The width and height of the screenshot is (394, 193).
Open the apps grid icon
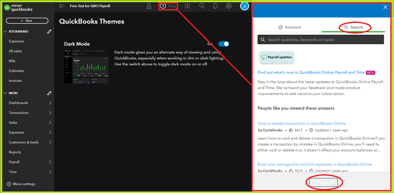[187, 6]
